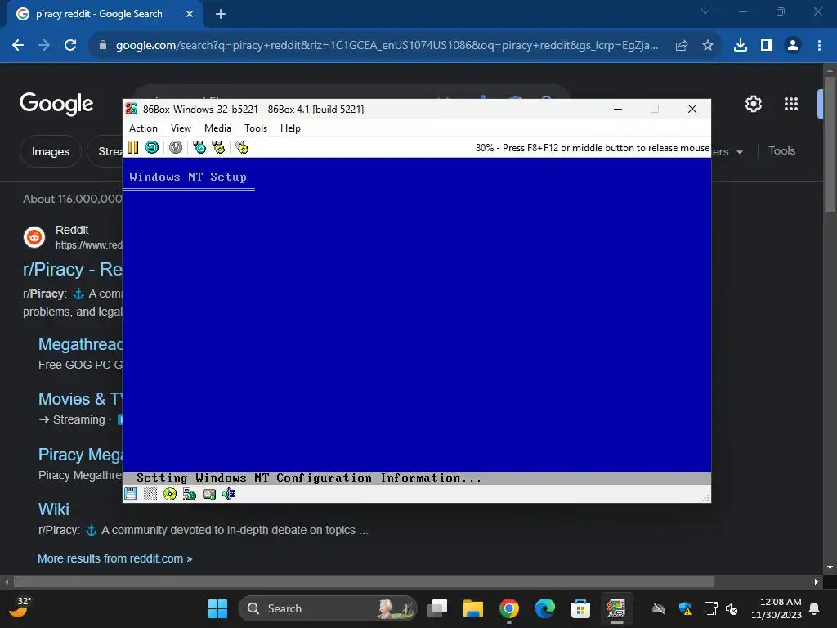The height and width of the screenshot is (628, 837).
Task: Open the Google apps grid
Action: (x=791, y=104)
